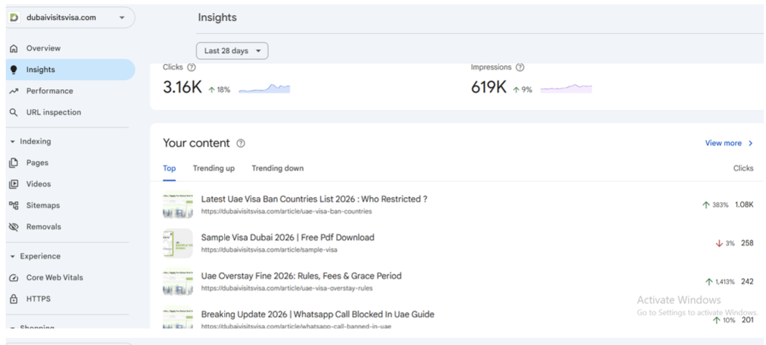Collapse the Indexing section
Screen dimensions: 766x345
12,142
